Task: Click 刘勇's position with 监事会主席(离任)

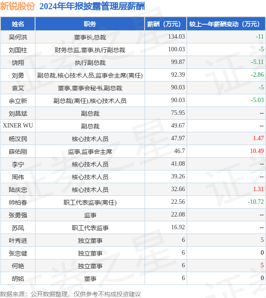Action: pyautogui.click(x=90, y=75)
